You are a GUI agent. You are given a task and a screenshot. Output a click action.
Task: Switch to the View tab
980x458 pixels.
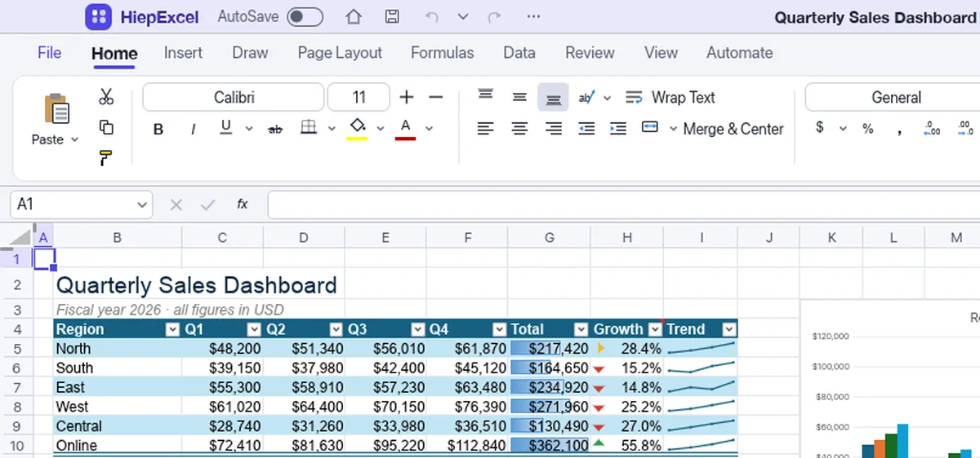[661, 52]
